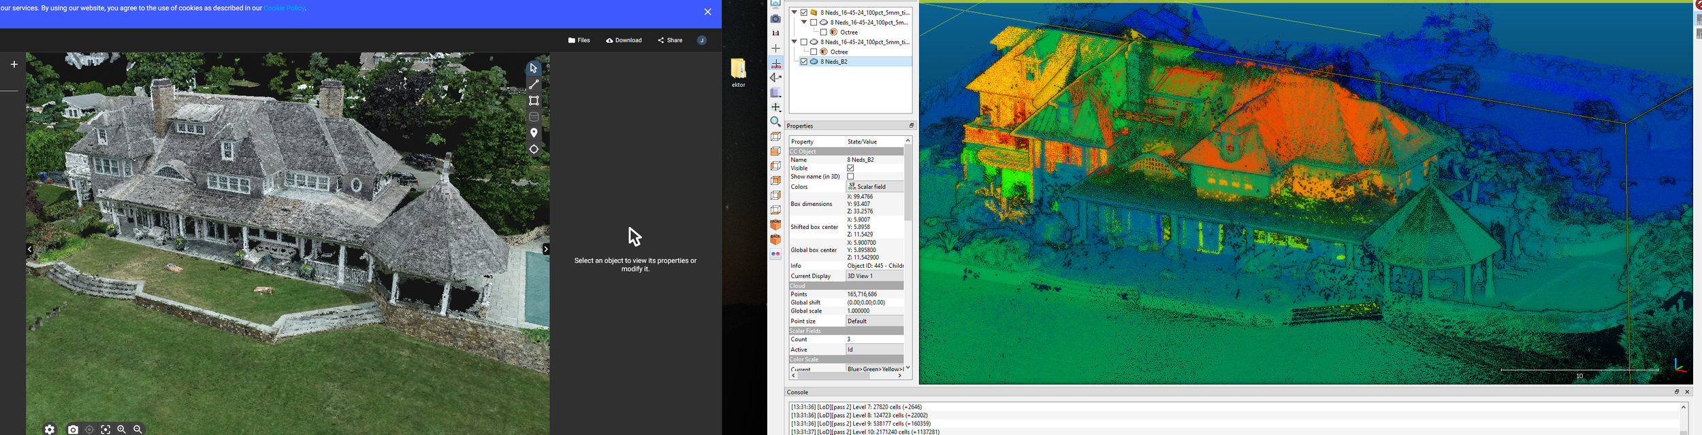Click the plus crosshair pick center icon
The width and height of the screenshot is (1702, 435).
(775, 48)
